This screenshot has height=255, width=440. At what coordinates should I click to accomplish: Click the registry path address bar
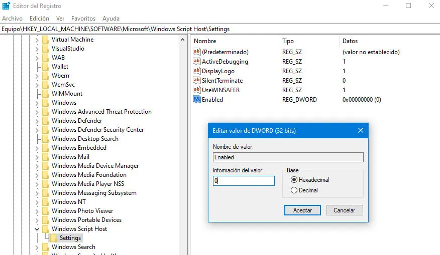pos(220,29)
